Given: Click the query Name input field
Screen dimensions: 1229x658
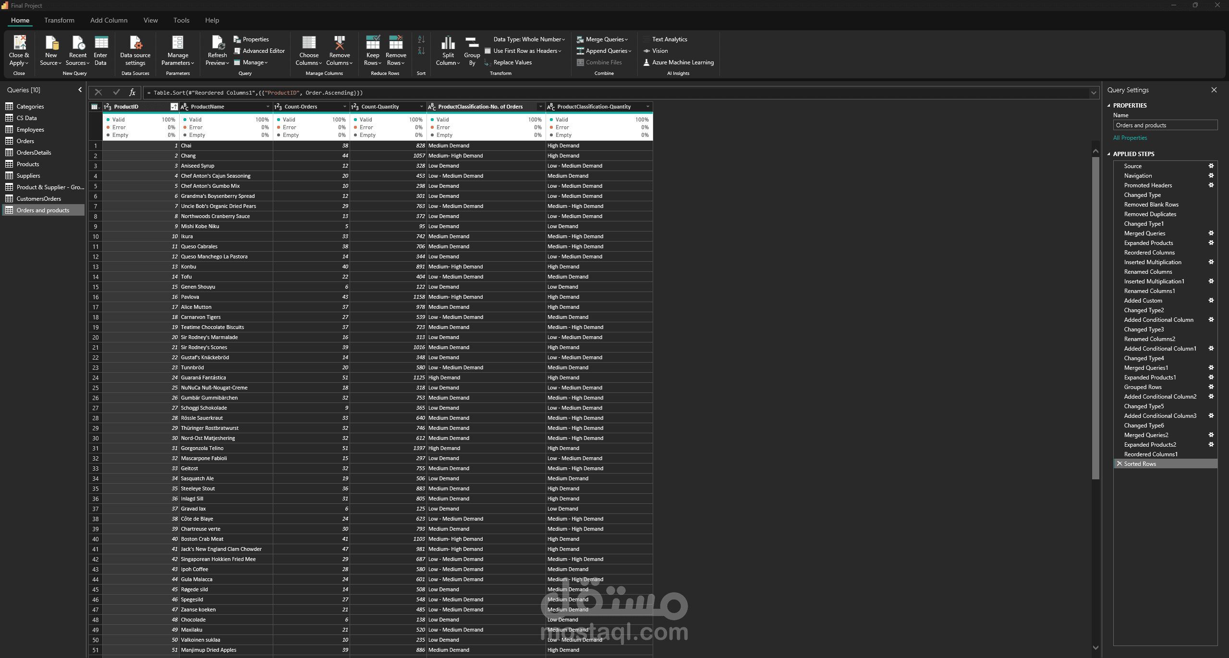Looking at the screenshot, I should click(x=1165, y=125).
